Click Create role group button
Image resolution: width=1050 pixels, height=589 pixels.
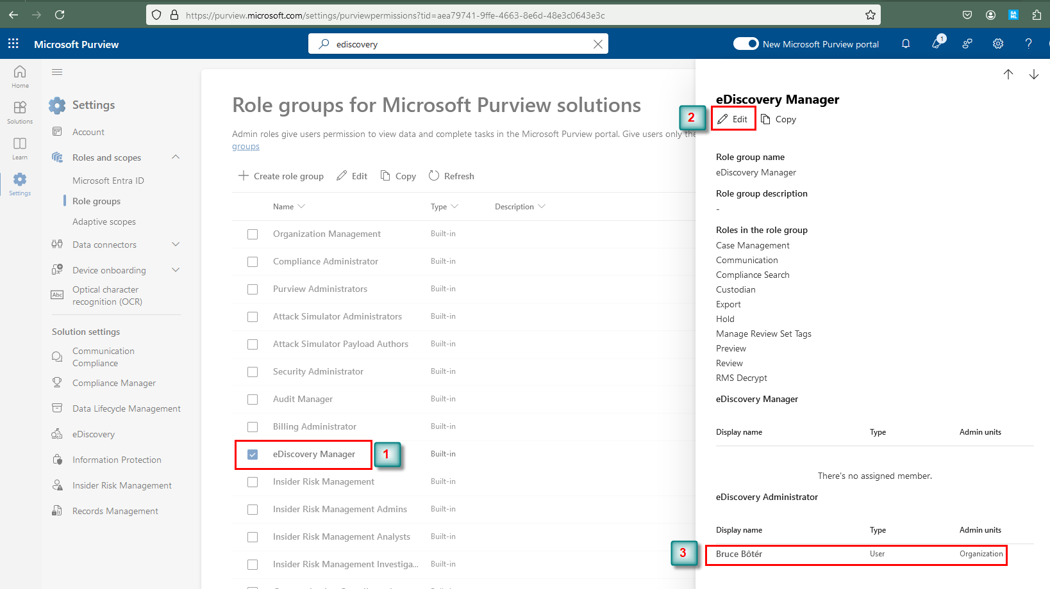(281, 176)
